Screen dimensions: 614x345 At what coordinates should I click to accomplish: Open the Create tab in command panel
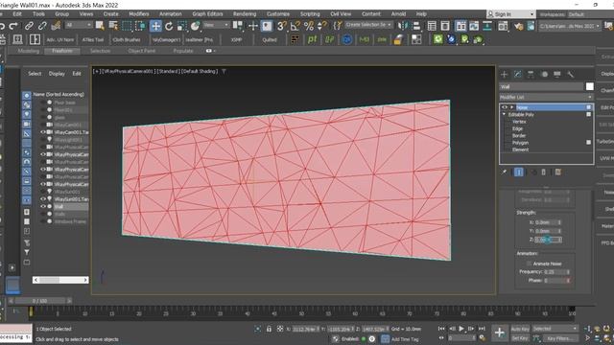coord(505,74)
